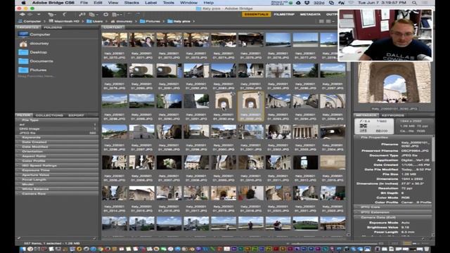Click the boomerang return-to-application icon
This screenshot has width=450, height=253.
(65, 14)
